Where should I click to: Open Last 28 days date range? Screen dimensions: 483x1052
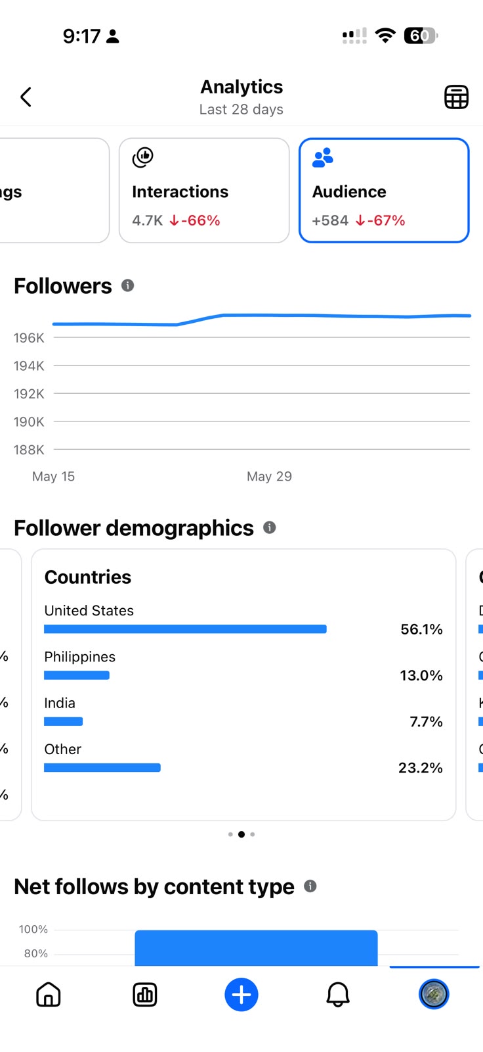(x=241, y=109)
